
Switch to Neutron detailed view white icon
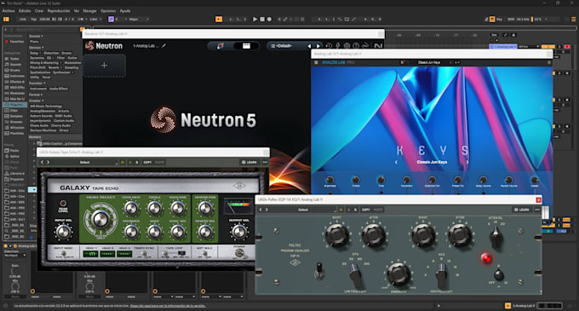(246, 46)
